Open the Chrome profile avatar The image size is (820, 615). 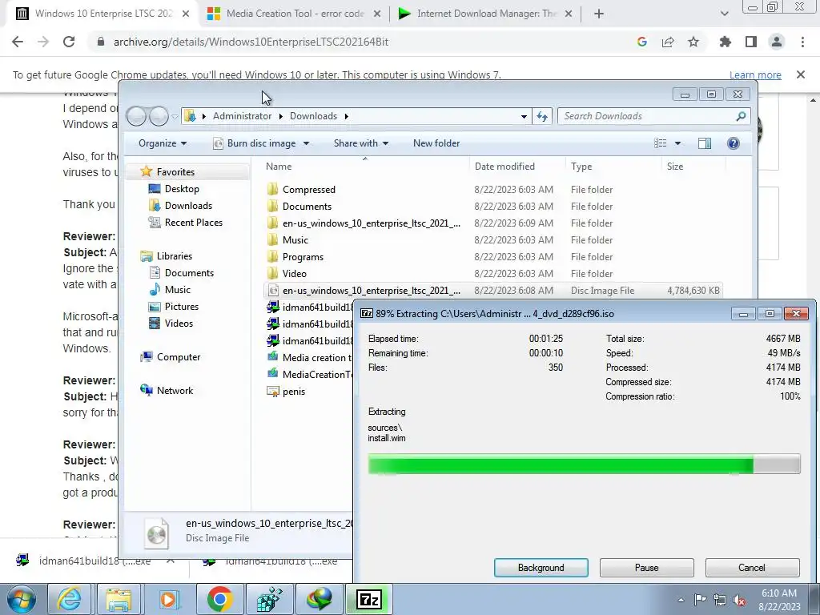pyautogui.click(x=777, y=42)
